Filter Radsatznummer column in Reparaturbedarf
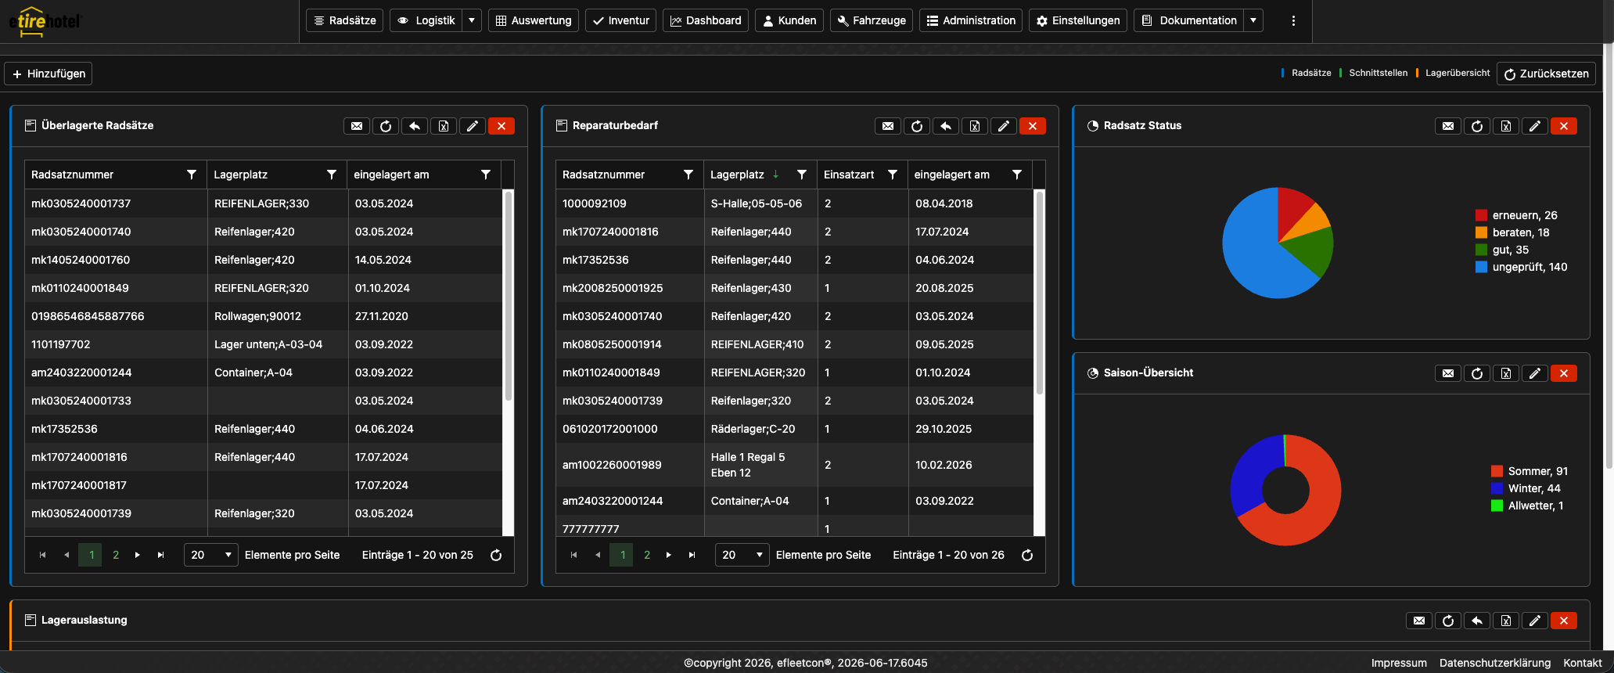Viewport: 1614px width, 673px height. pos(688,175)
